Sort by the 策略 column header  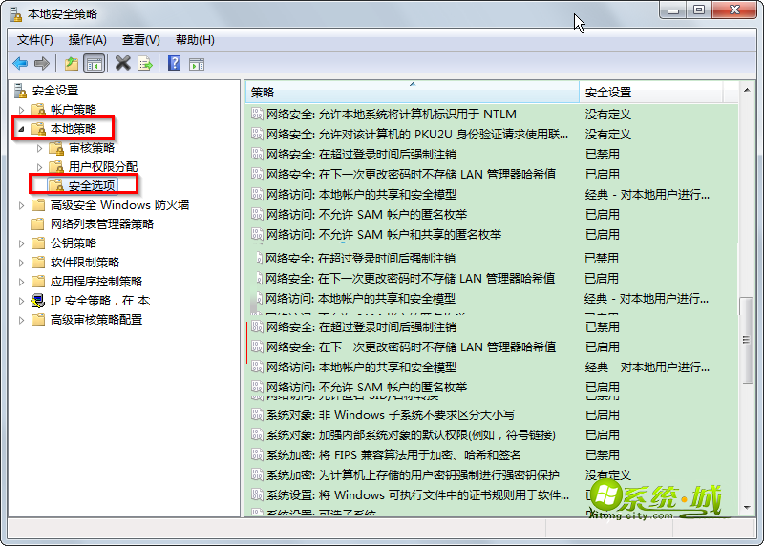tap(411, 93)
